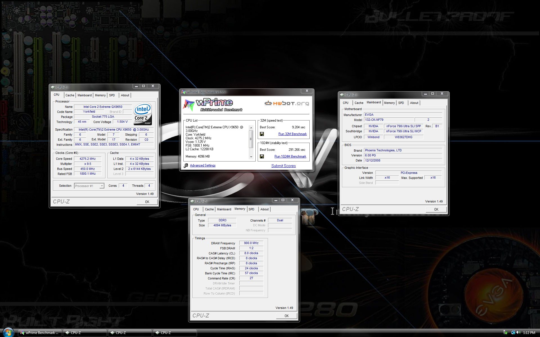The width and height of the screenshot is (540, 337).
Task: Click Run 1024M Benchmark link
Action: [290, 156]
